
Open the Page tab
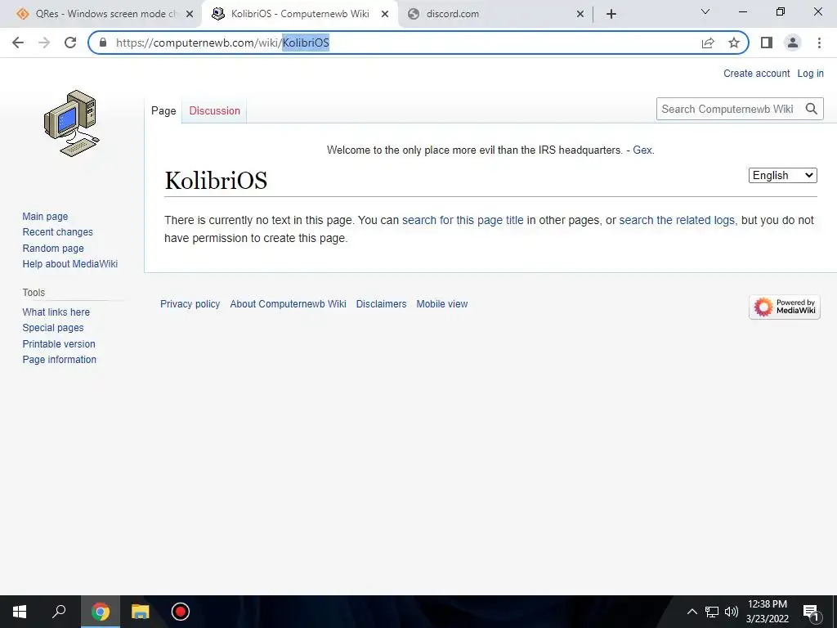tap(163, 110)
